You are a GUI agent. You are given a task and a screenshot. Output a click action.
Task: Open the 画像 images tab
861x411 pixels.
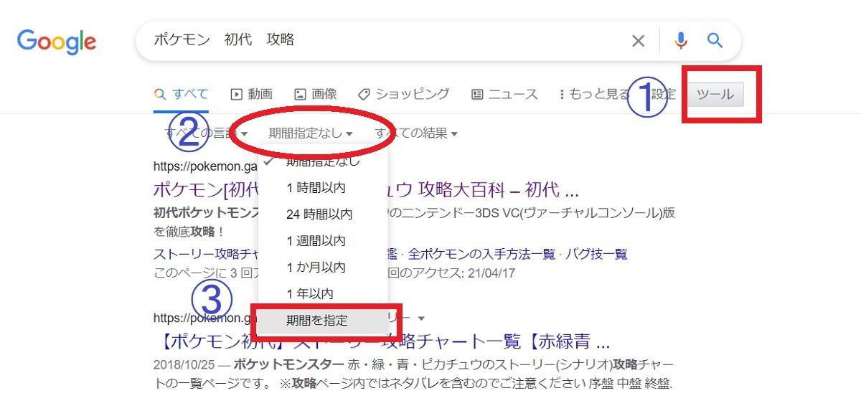[x=315, y=94]
